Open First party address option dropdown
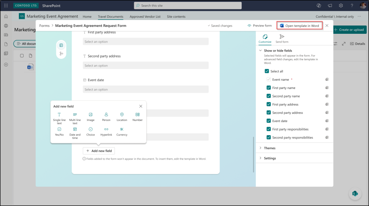Viewport: 369px width, 206px height. coord(146,42)
